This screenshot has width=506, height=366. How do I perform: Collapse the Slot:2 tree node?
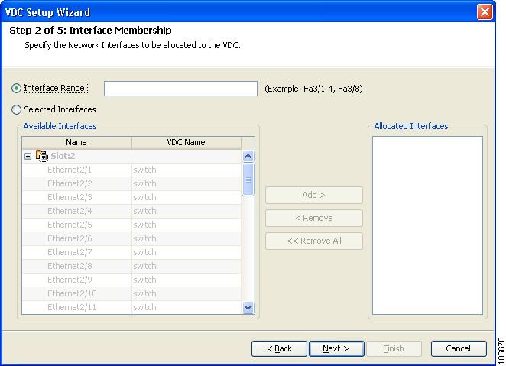[x=28, y=157]
